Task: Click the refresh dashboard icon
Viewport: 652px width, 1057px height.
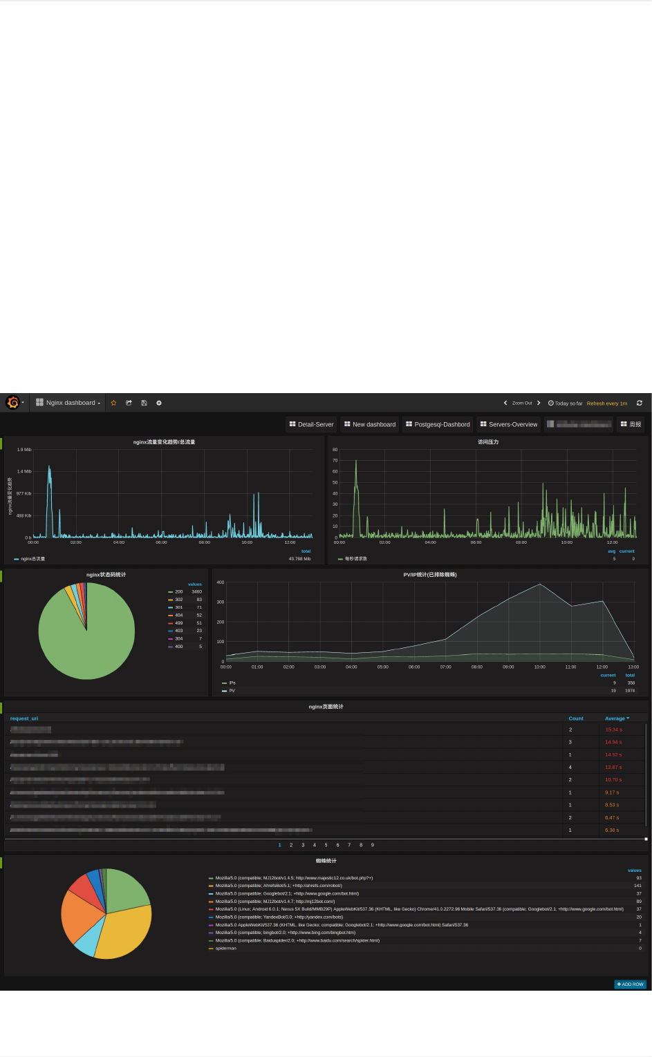Action: 640,403
